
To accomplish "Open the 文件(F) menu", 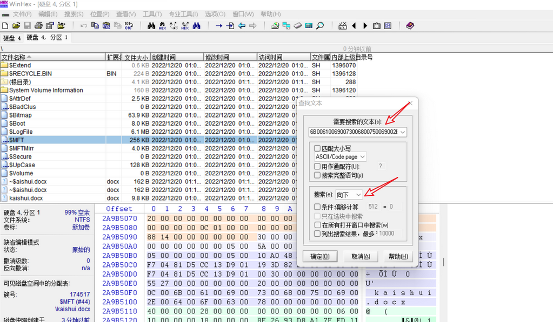I will (x=22, y=14).
